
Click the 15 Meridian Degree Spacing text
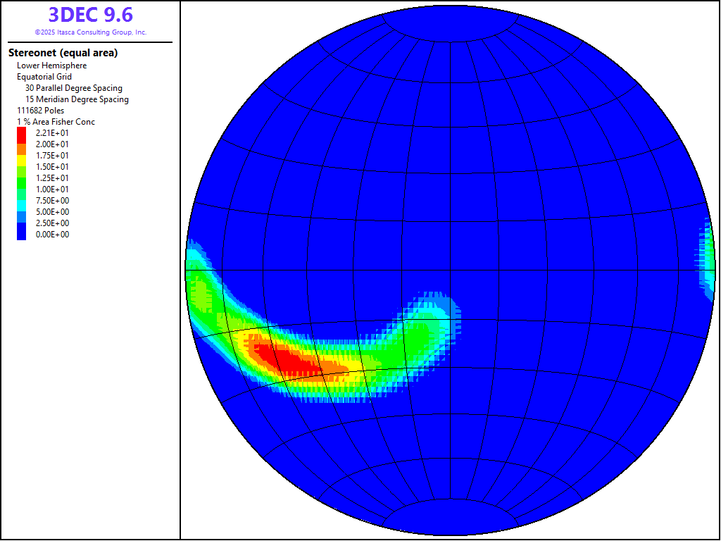pos(77,99)
